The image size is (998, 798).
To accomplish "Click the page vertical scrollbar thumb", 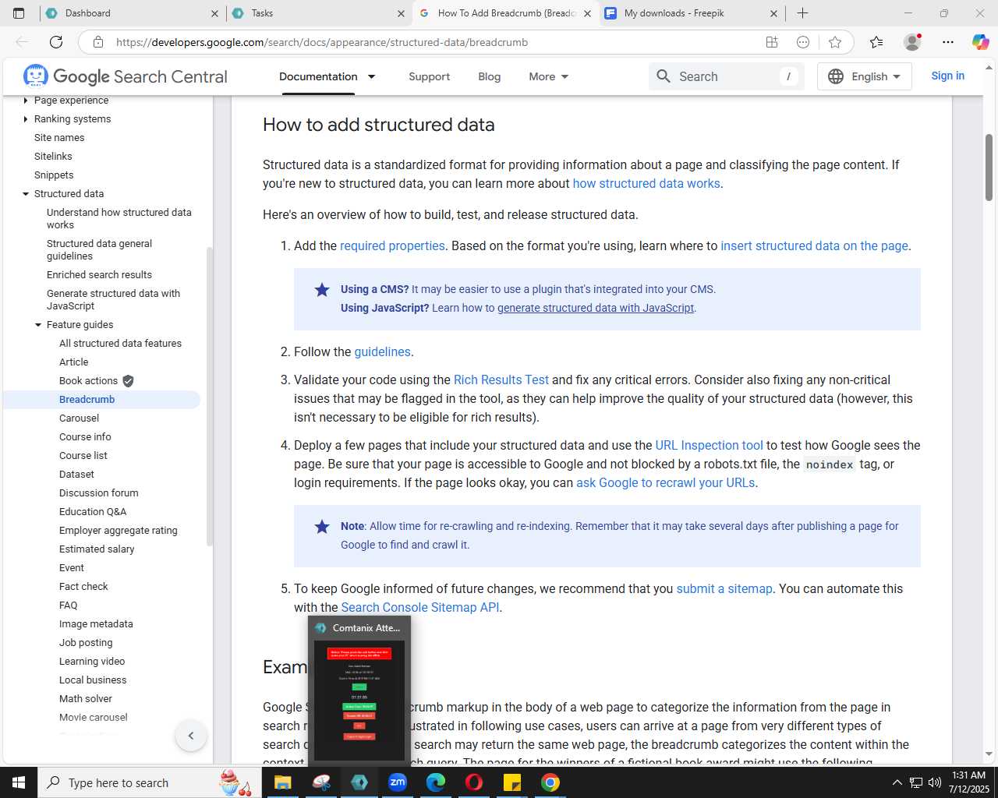I will pyautogui.click(x=989, y=168).
